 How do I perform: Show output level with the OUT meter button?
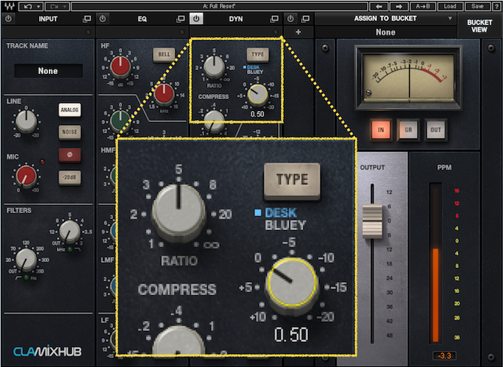click(x=435, y=130)
